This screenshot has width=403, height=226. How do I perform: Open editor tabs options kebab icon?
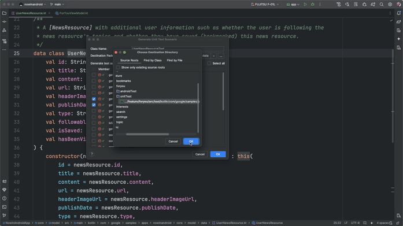390,13
